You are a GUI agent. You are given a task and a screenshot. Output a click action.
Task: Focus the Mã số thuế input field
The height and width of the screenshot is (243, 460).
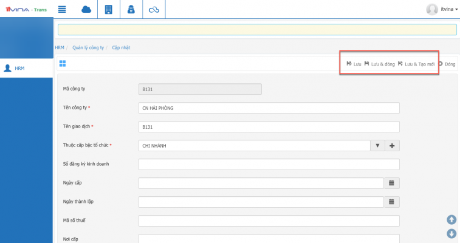(269, 221)
